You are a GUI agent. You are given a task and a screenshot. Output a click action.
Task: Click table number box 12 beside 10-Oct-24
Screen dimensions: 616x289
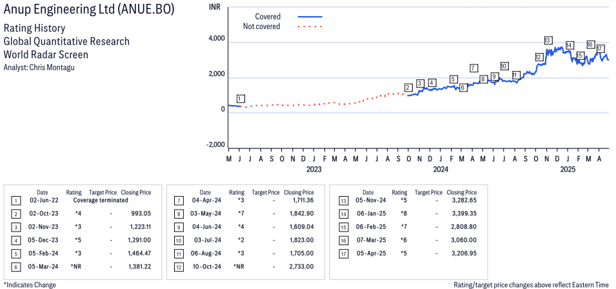point(178,268)
